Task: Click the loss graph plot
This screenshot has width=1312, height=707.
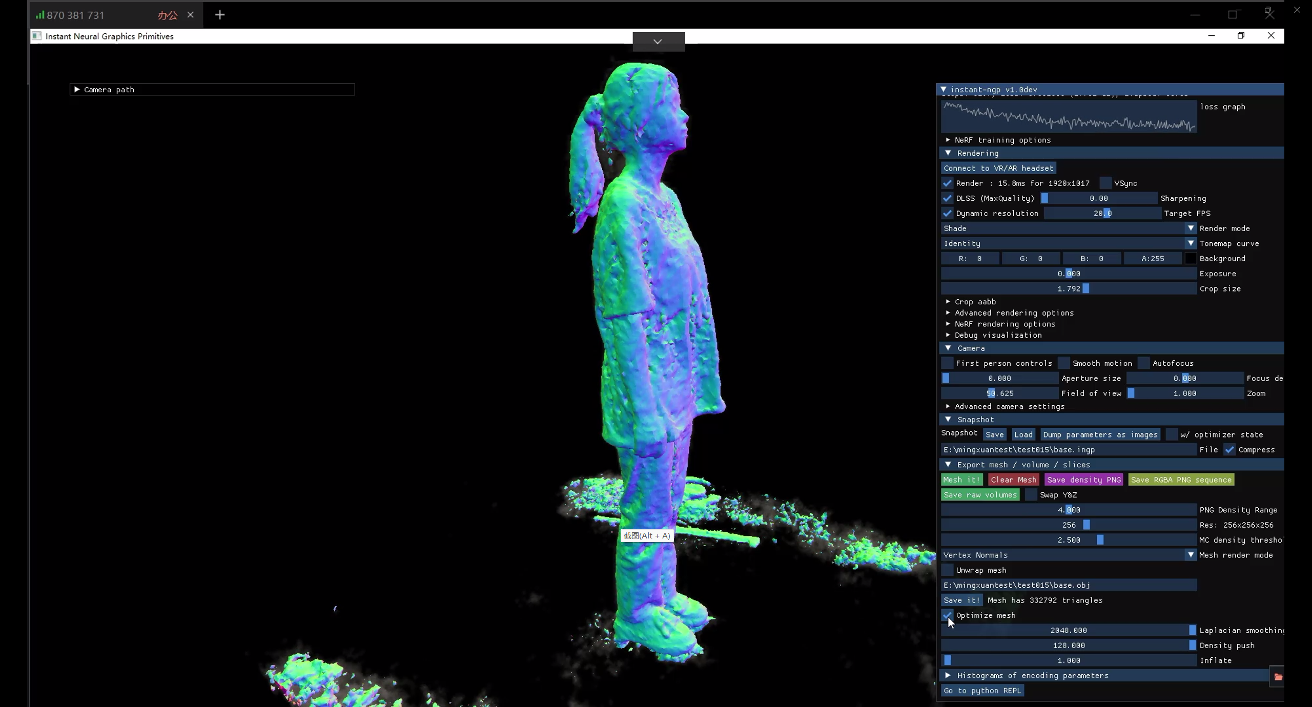Action: coord(1069,116)
